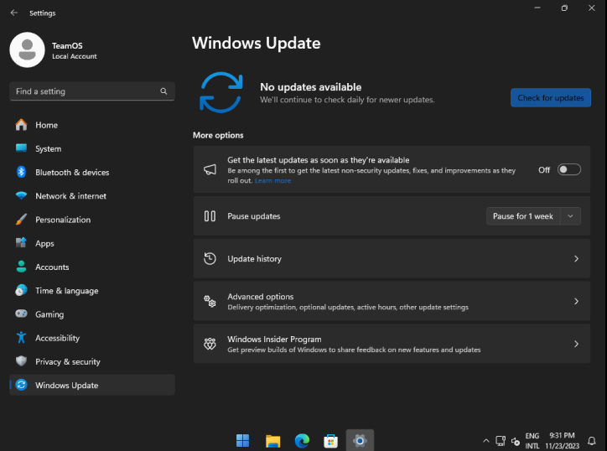Open Advanced options chevron
Image resolution: width=607 pixels, height=451 pixels.
(x=576, y=301)
